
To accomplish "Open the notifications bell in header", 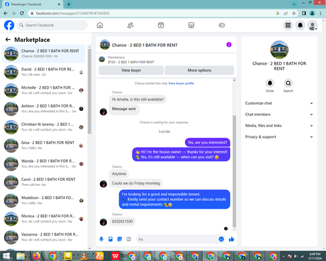I will coord(300,25).
